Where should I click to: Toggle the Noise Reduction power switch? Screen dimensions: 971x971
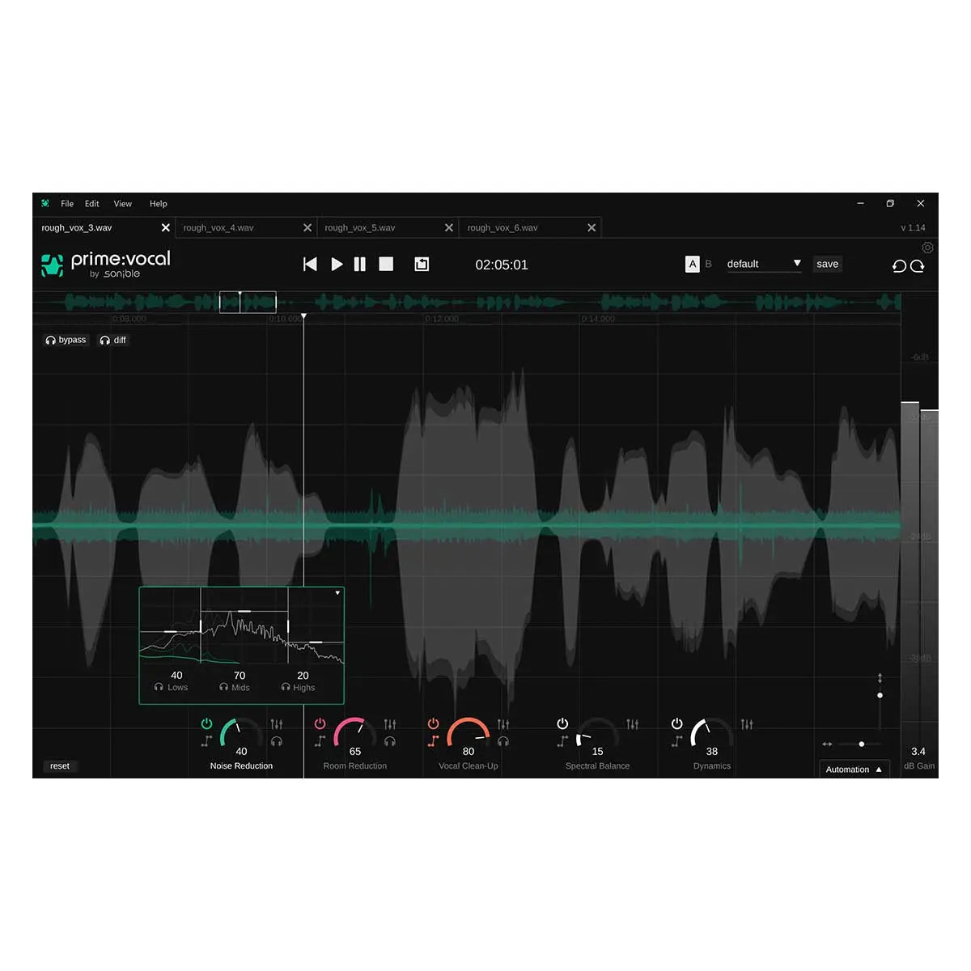pyautogui.click(x=207, y=725)
